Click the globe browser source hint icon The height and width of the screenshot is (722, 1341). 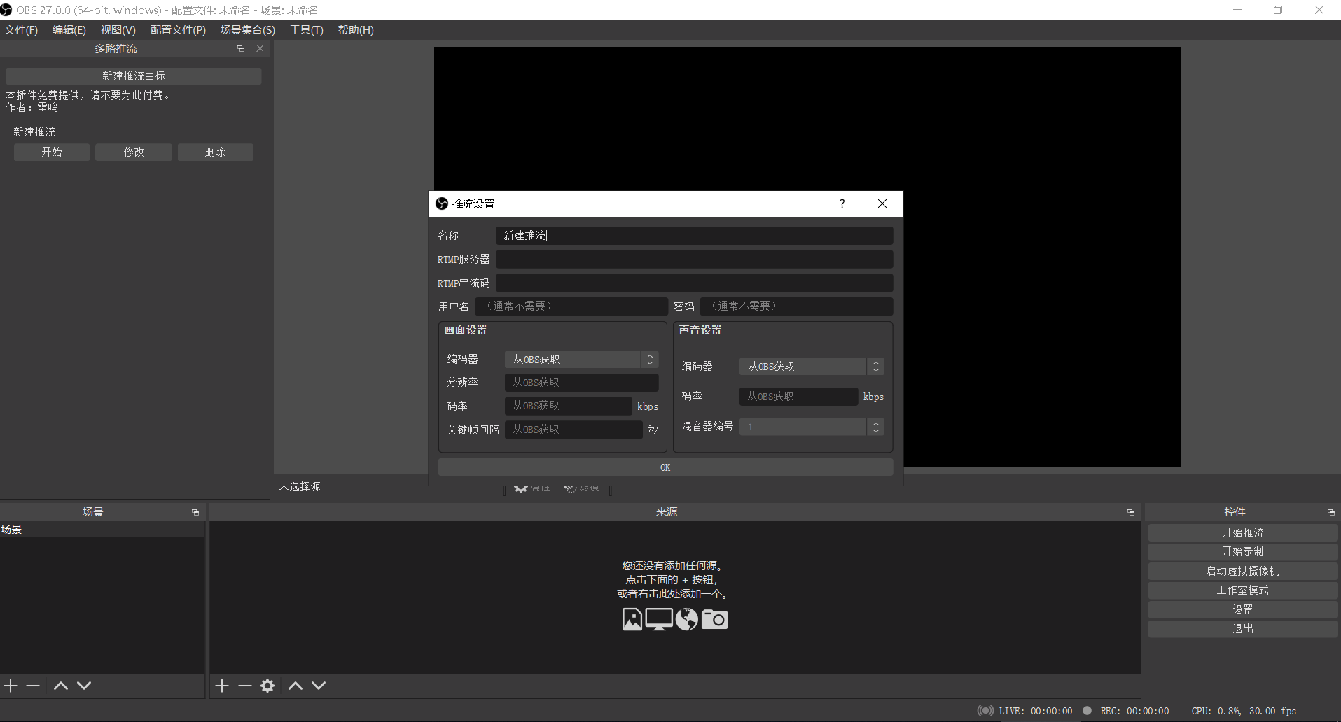point(686,619)
